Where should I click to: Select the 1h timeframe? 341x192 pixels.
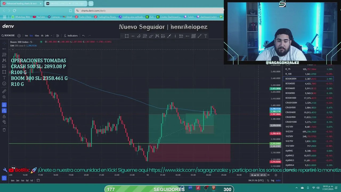42,36
